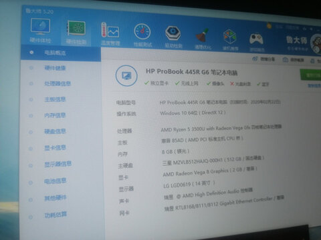Open 电池信息 sidebar item
Viewport: 321px width, 240px height.
coord(56,181)
